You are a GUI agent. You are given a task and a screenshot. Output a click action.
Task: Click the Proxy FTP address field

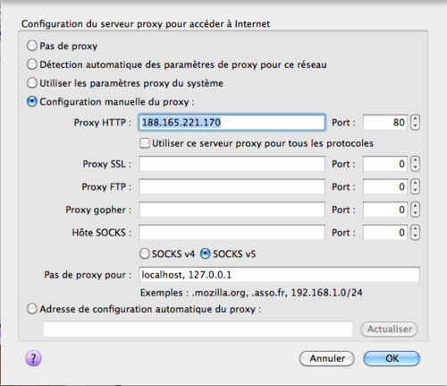(232, 187)
